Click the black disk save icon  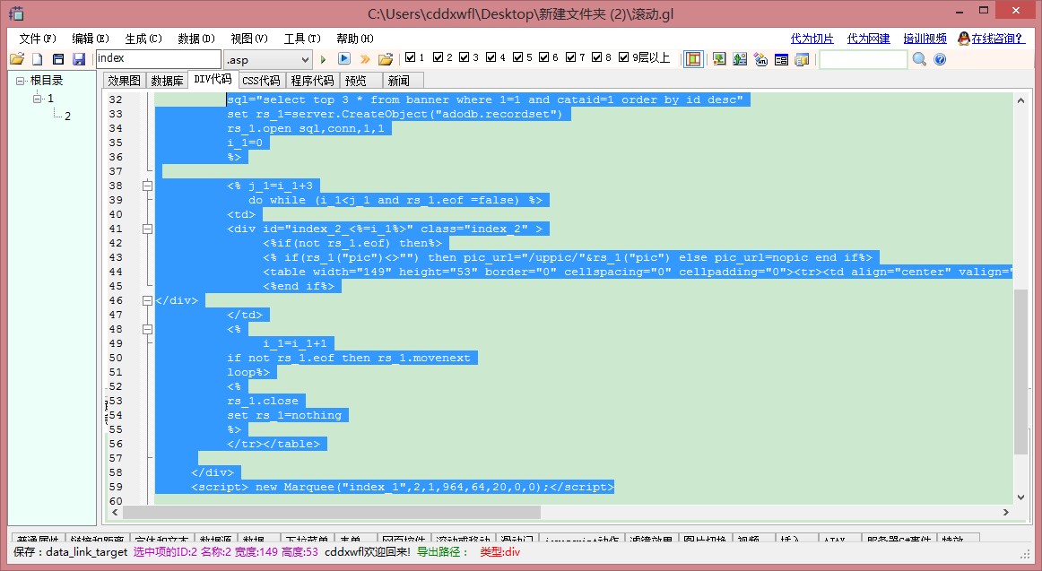pyautogui.click(x=57, y=59)
